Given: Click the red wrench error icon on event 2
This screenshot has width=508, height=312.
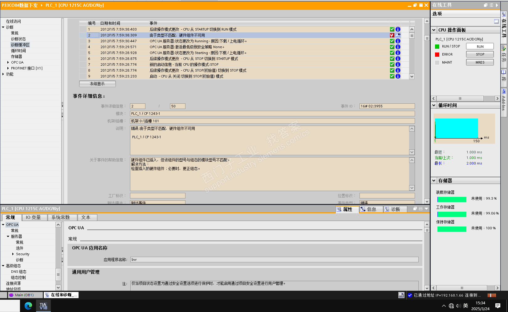Looking at the screenshot, I should click(x=392, y=35).
